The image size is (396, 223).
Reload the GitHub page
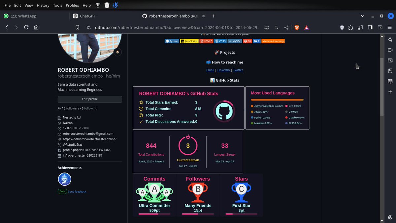click(x=26, y=28)
